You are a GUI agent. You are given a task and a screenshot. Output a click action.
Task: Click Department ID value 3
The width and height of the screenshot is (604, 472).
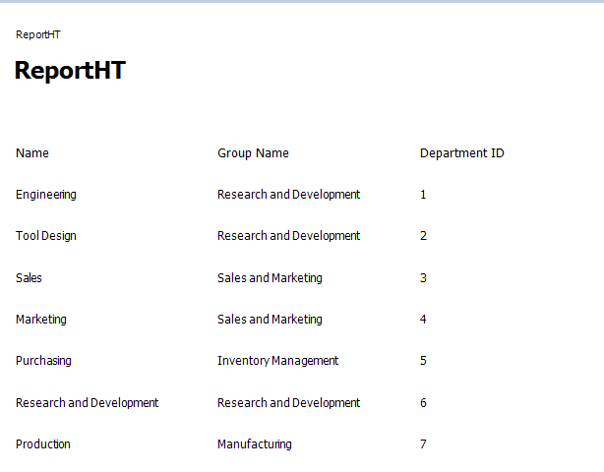(423, 278)
